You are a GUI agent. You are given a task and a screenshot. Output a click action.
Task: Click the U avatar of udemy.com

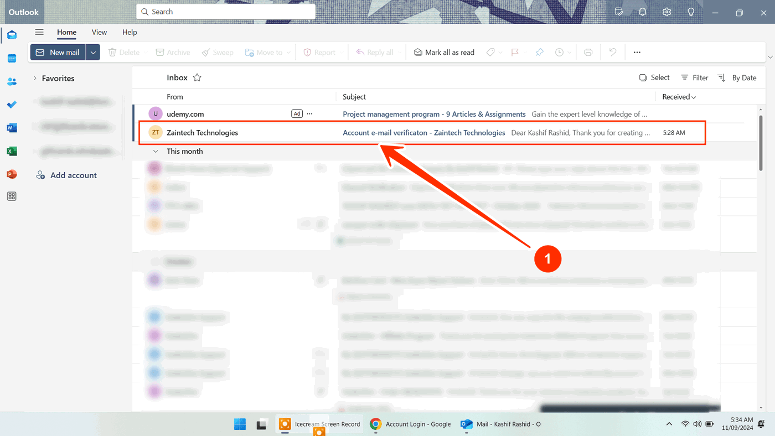156,114
